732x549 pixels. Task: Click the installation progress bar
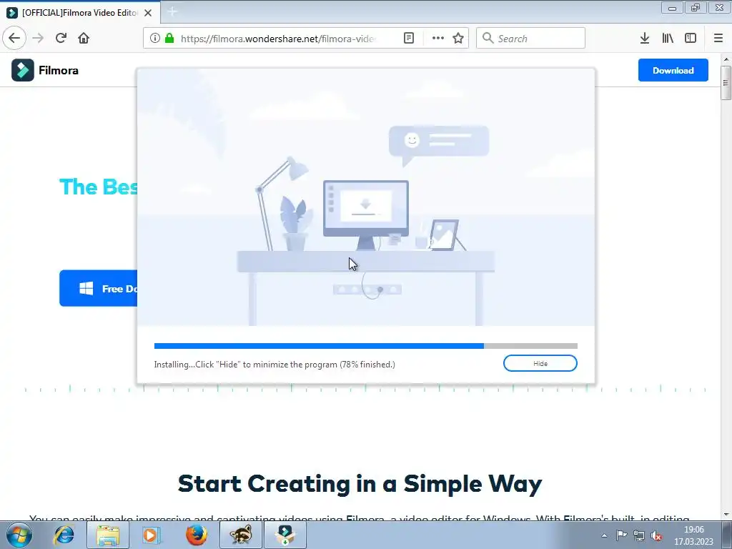pos(365,346)
